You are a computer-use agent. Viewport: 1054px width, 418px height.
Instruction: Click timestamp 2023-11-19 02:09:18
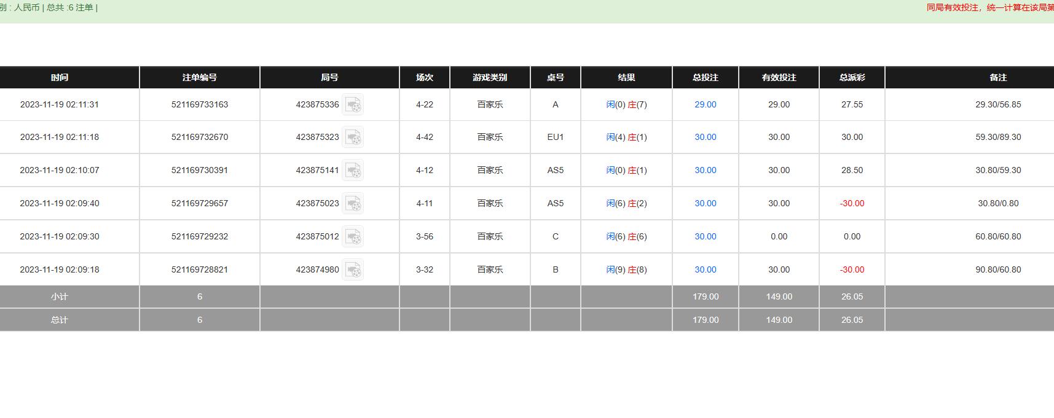pyautogui.click(x=60, y=269)
